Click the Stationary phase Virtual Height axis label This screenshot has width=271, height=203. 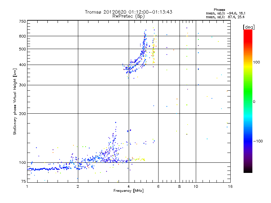[x=15, y=101]
